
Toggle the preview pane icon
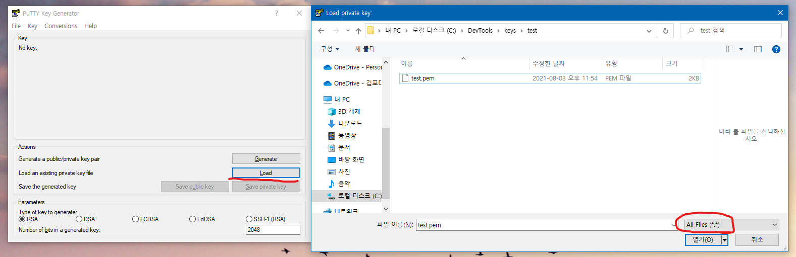click(758, 49)
